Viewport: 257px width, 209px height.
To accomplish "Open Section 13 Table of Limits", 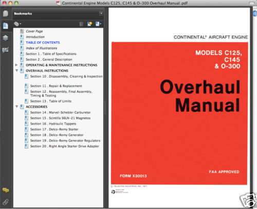I will pyautogui.click(x=51, y=101).
